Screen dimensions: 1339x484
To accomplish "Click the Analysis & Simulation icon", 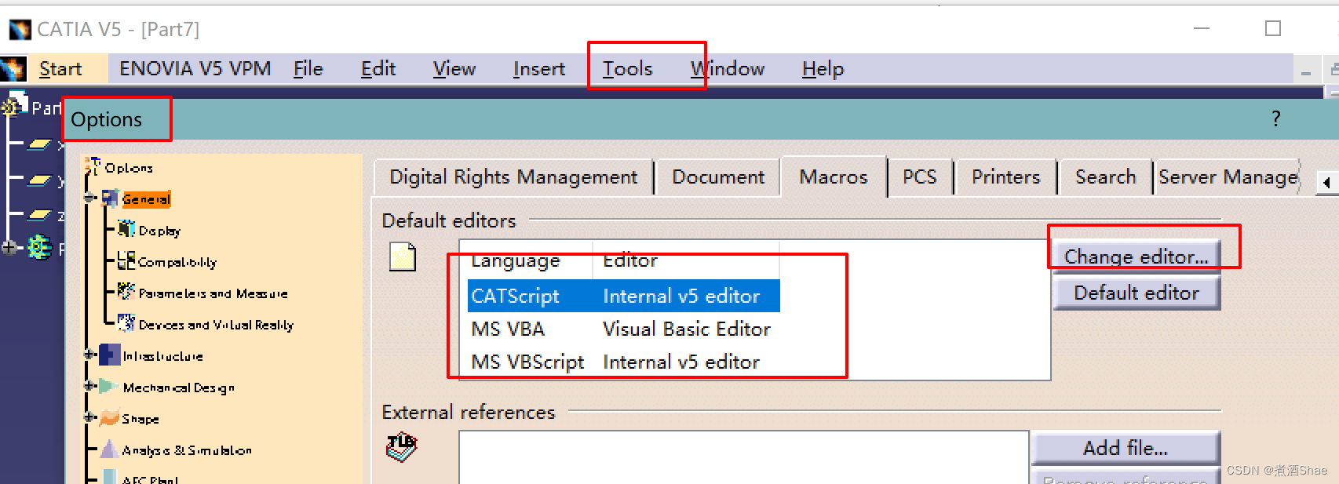I will pyautogui.click(x=110, y=449).
